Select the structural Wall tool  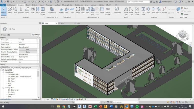pyautogui.click(x=15, y=10)
